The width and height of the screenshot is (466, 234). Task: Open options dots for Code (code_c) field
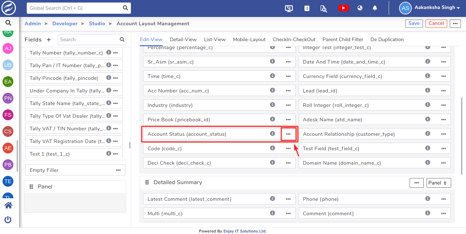pyautogui.click(x=288, y=148)
